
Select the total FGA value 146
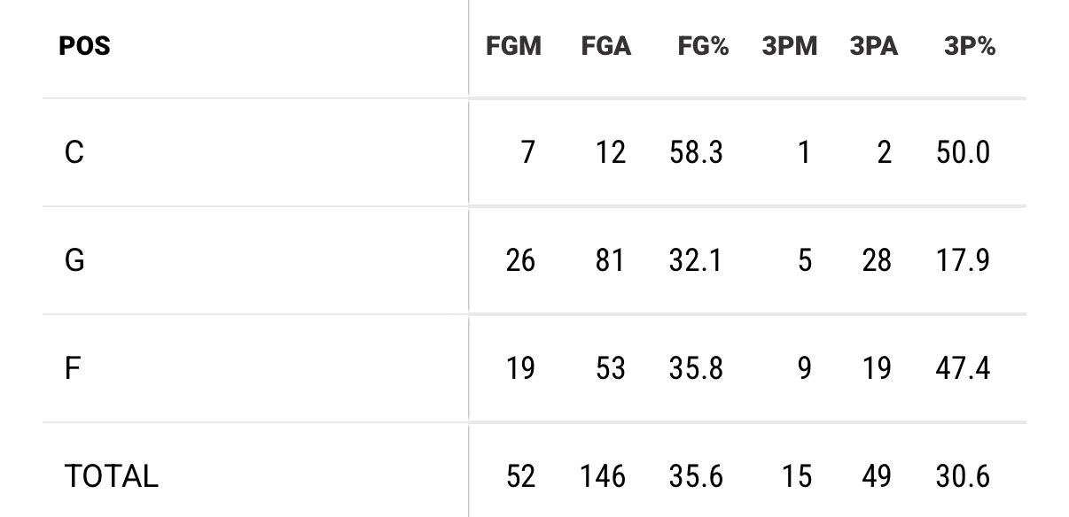603,476
